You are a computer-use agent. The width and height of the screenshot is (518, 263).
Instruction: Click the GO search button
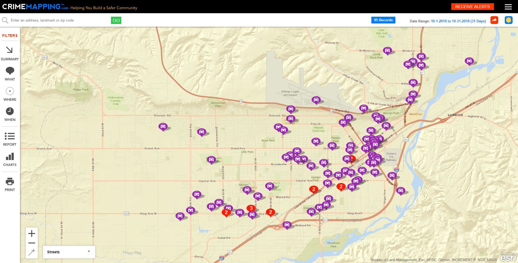tap(116, 20)
